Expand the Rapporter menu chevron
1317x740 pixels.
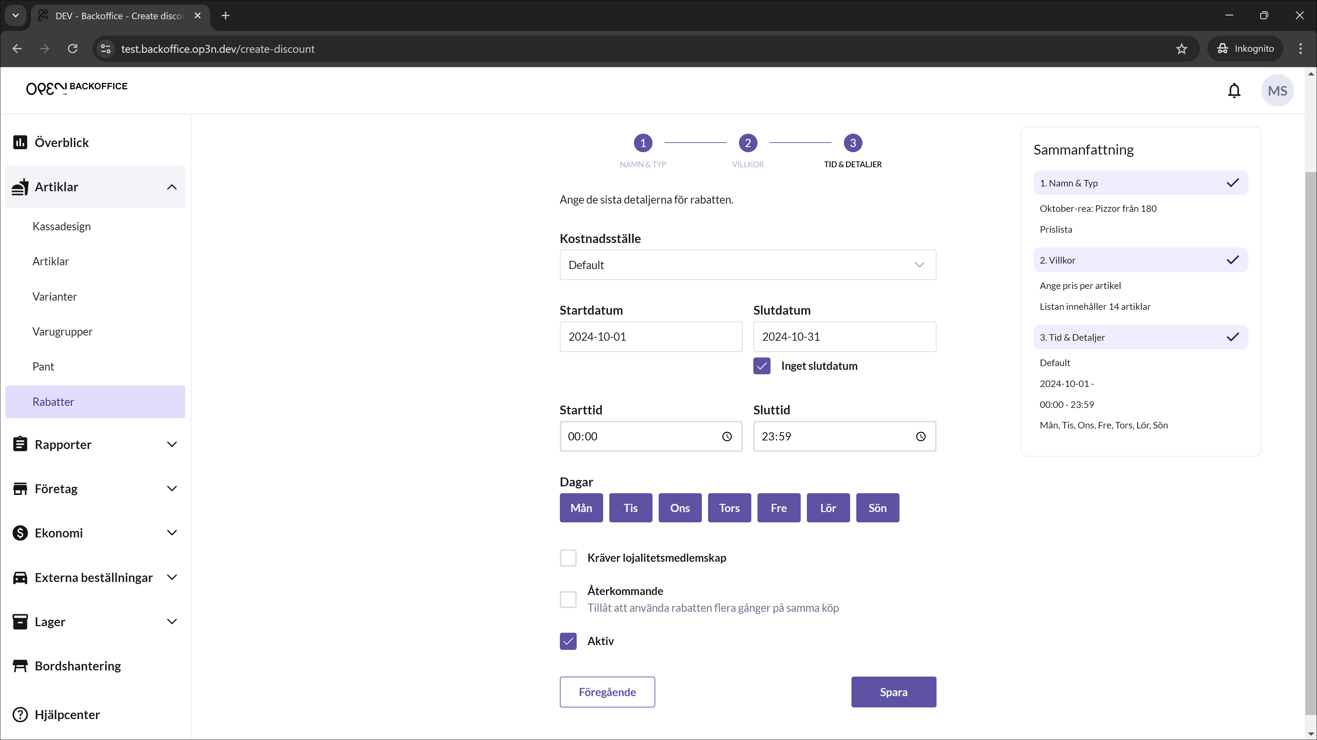tap(172, 444)
